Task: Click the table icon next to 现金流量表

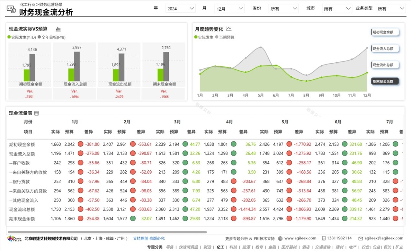Action: pyautogui.click(x=37, y=113)
